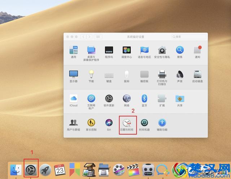
Task: Click System Preferences gear in Dock
Action: point(31,170)
